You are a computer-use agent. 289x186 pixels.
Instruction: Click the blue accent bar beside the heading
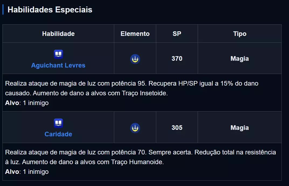point(3,9)
